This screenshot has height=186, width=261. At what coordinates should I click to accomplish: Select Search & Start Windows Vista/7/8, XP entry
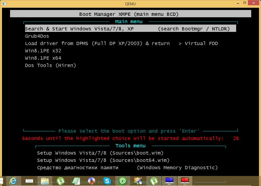coord(130,29)
